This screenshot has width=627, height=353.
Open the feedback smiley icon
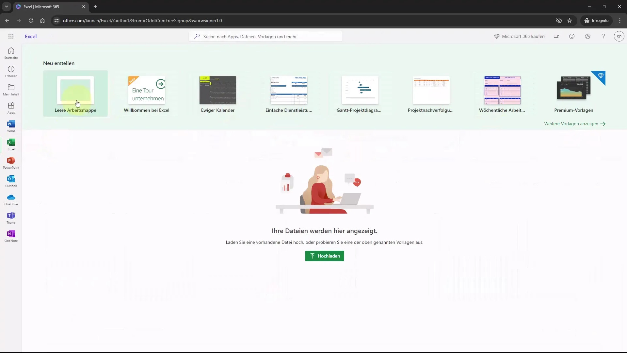(x=572, y=36)
